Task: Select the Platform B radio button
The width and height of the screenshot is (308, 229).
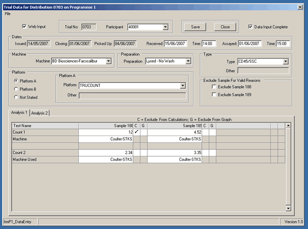Action: tap(17, 89)
